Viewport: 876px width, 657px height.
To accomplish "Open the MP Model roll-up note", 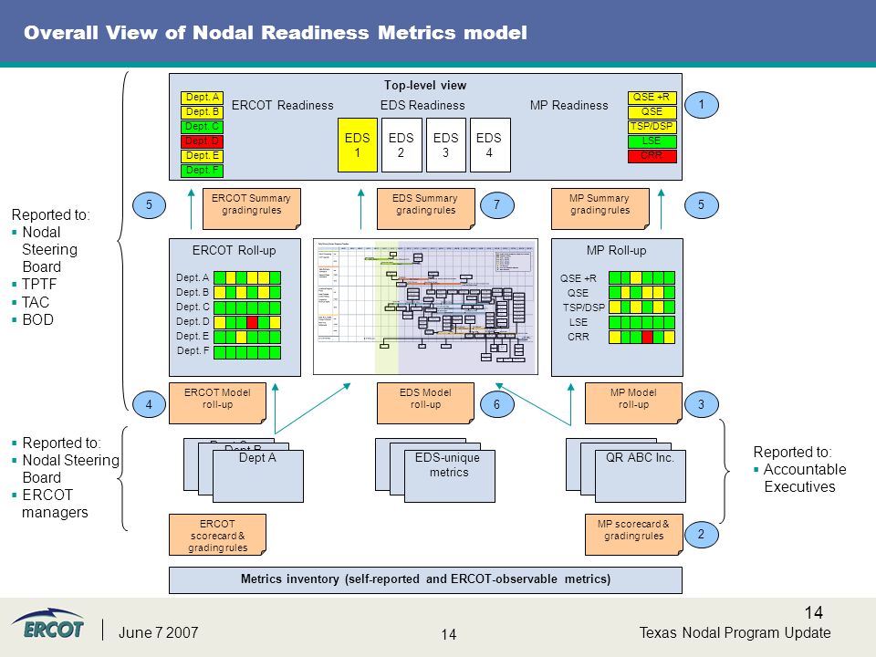I will coord(633,402).
